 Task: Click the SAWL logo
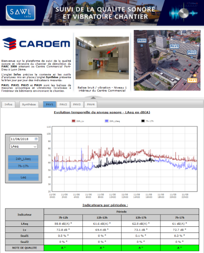point(20,13)
